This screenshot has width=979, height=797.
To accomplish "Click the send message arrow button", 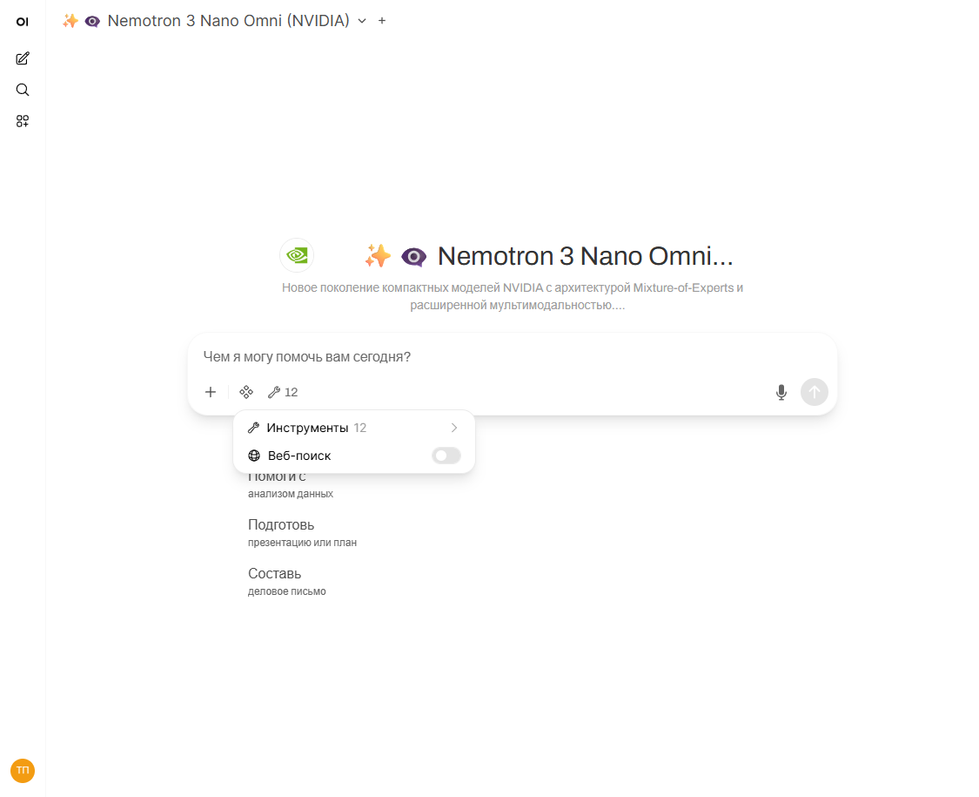I will (x=815, y=392).
